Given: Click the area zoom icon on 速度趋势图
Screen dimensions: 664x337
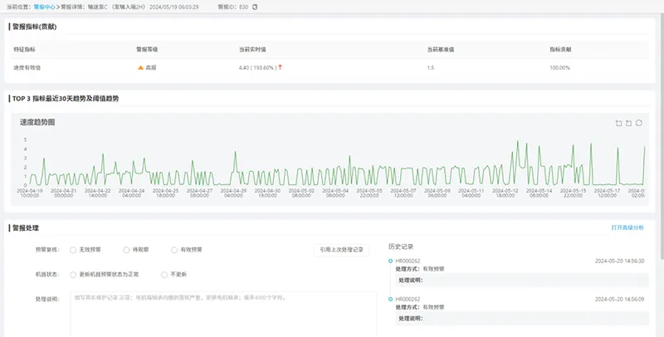Looking at the screenshot, I should point(618,124).
